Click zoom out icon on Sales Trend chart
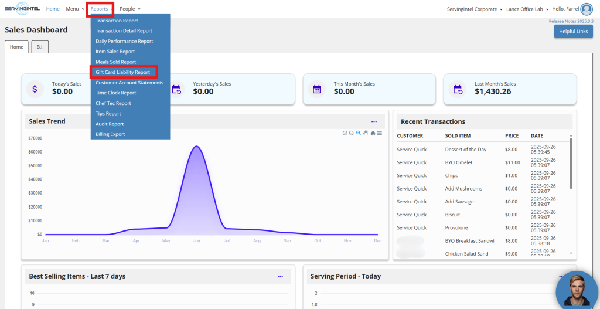Viewport: 600px width, 309px height. tap(352, 133)
